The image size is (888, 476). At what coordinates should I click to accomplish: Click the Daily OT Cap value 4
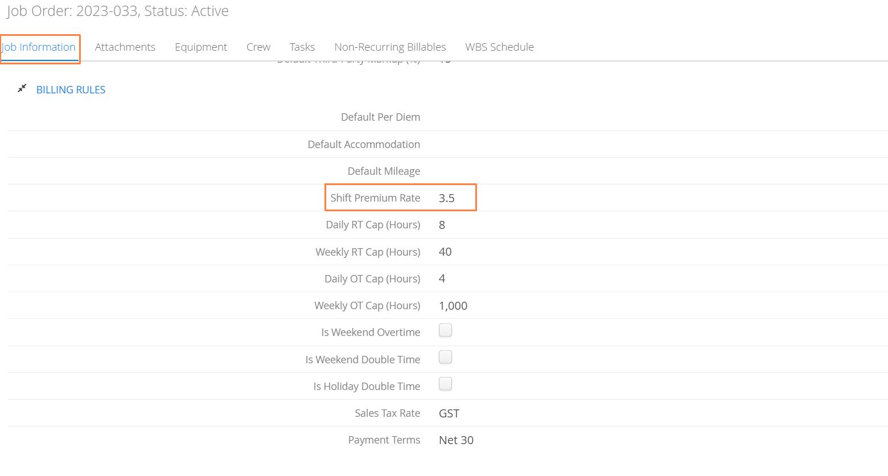click(442, 278)
